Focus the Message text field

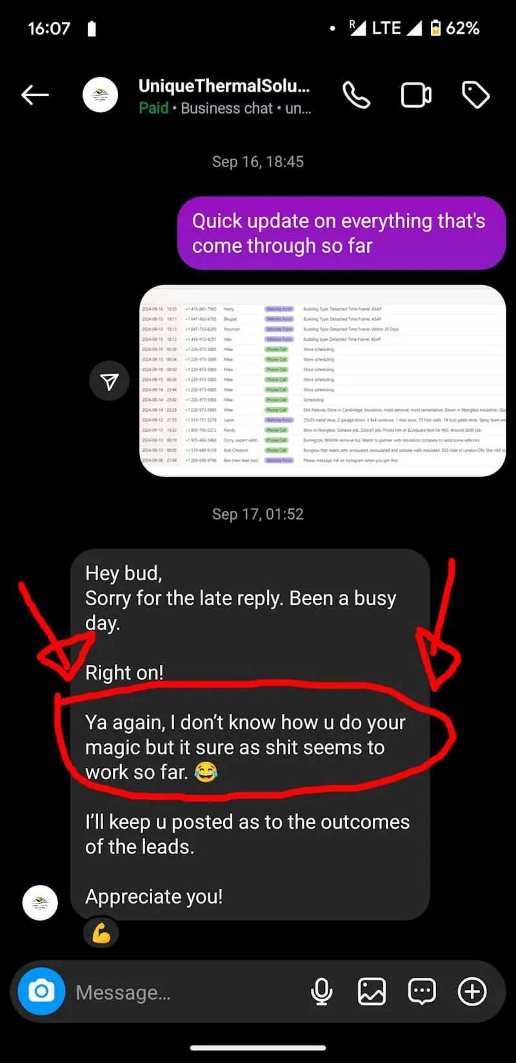pyautogui.click(x=187, y=992)
